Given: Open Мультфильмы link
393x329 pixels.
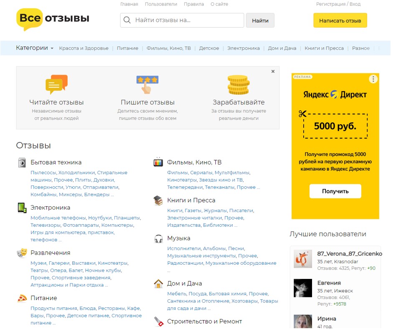Looking at the screenshot, I should (232, 172).
